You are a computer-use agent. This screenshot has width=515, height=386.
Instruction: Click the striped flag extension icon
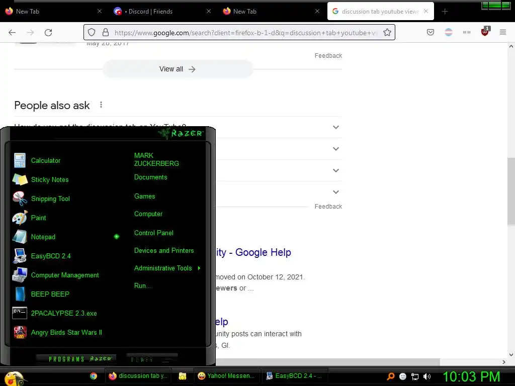(448, 32)
